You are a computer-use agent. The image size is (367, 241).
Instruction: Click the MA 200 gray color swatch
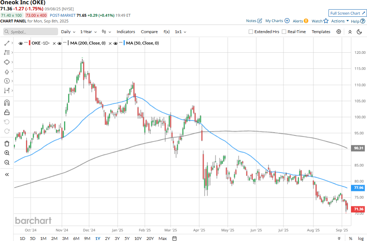(x=68, y=43)
